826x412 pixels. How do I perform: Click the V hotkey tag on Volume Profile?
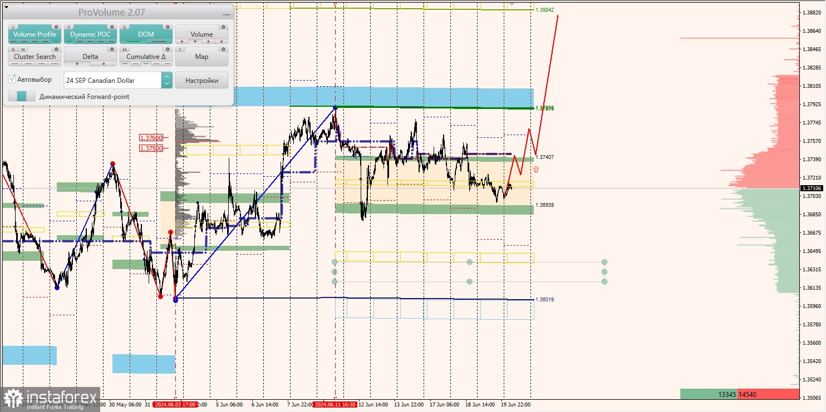[x=13, y=27]
